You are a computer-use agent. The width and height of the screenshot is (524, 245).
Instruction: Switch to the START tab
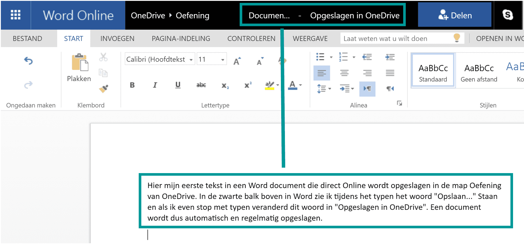pos(74,39)
